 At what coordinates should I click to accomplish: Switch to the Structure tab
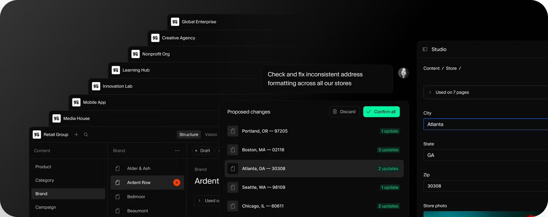coord(189,135)
